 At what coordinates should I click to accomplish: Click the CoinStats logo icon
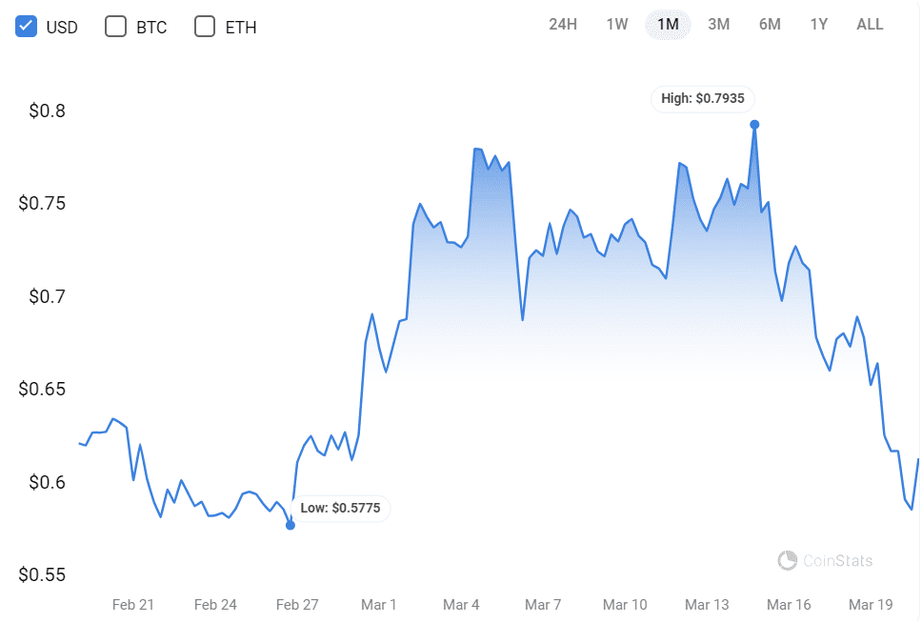[787, 561]
